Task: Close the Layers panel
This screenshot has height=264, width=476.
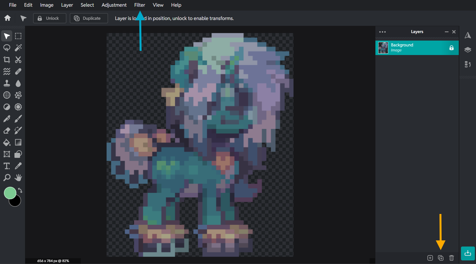Action: click(454, 32)
